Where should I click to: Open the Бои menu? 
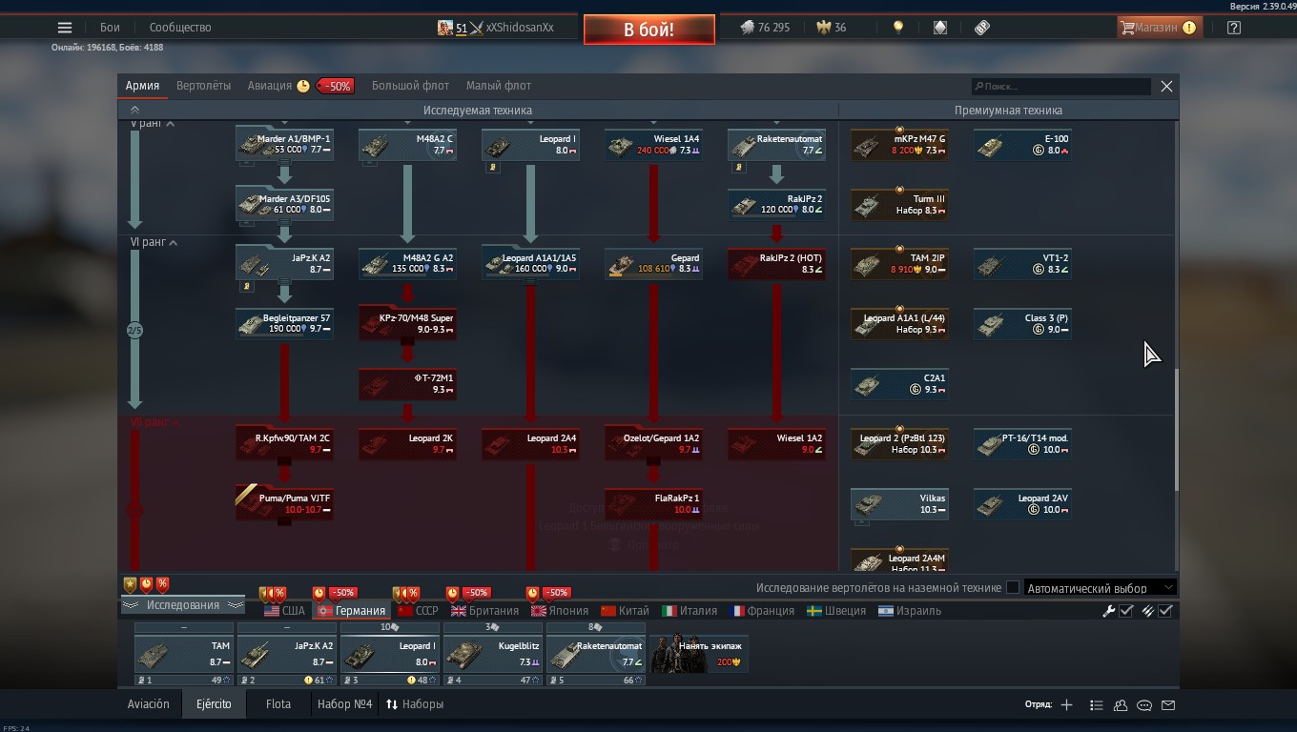coord(110,28)
